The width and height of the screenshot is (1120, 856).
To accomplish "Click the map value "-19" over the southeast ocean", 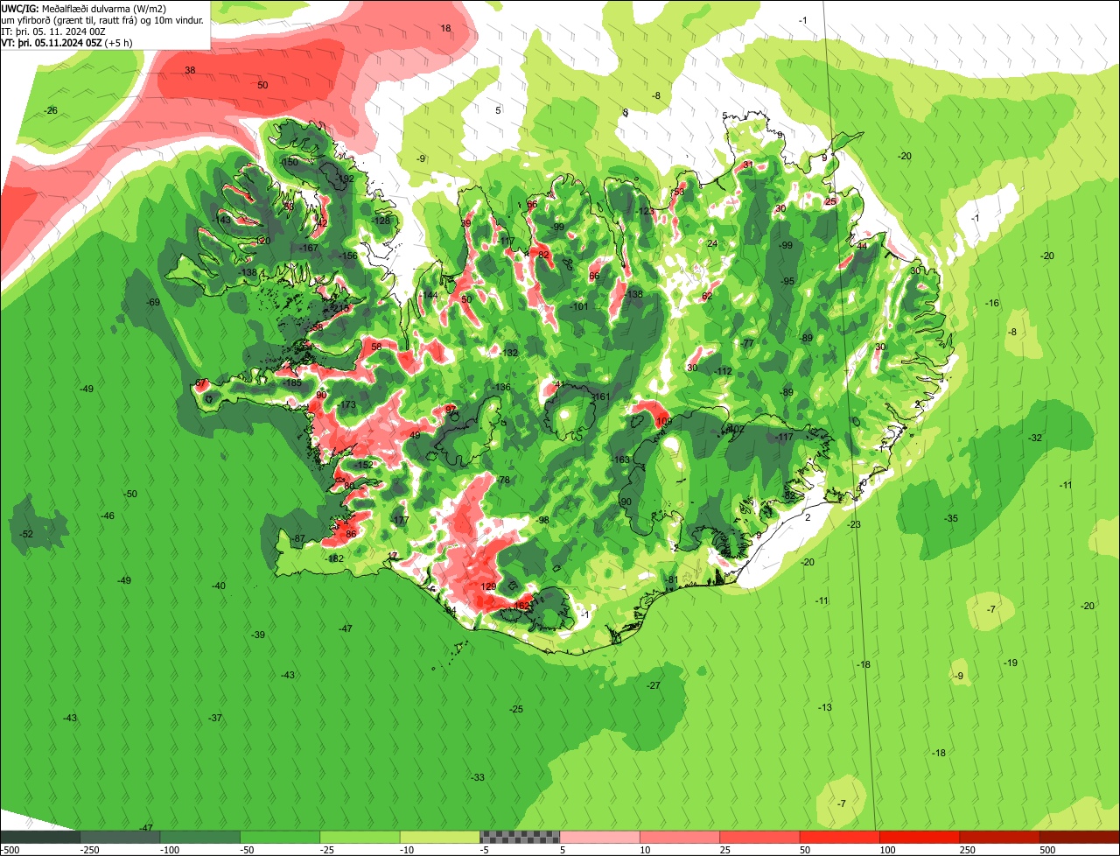I will [x=1011, y=663].
